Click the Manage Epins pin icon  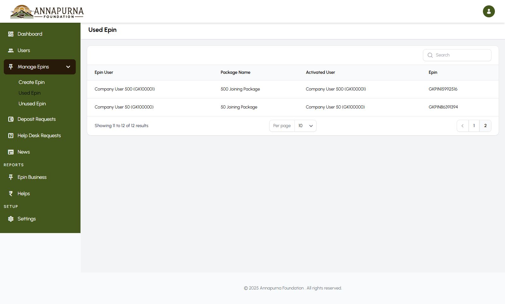11,67
